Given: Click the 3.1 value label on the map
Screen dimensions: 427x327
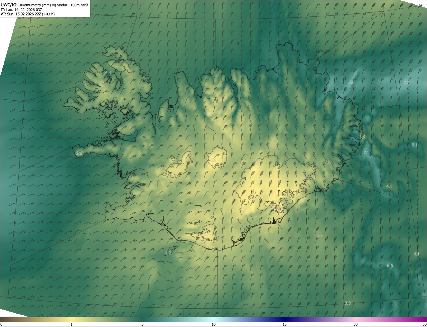Looking at the screenshot, I should [320, 236].
